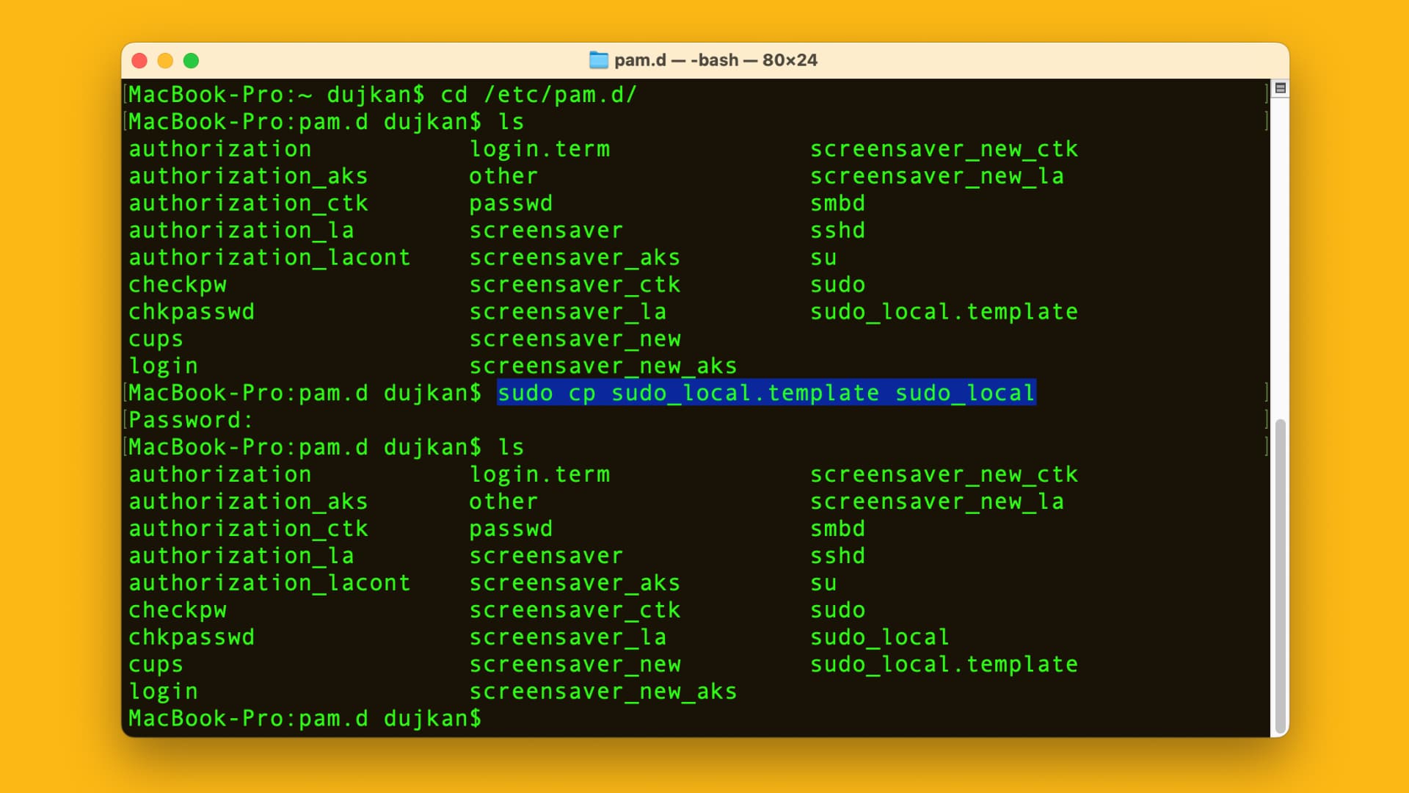Click 'sudo_local.template' in the second ls output
The image size is (1409, 793).
pyautogui.click(x=944, y=665)
